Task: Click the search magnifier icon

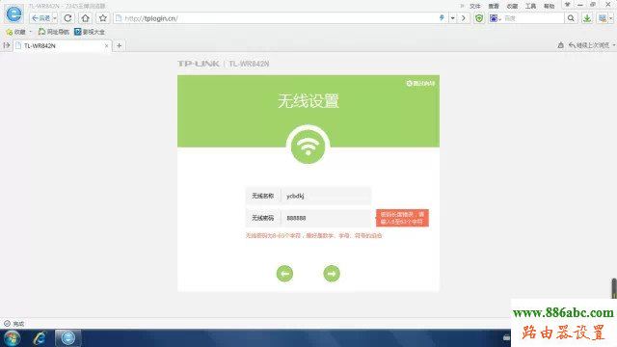Action: point(571,18)
